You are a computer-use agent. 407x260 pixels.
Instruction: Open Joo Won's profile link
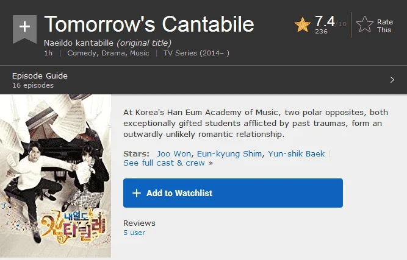click(174, 154)
